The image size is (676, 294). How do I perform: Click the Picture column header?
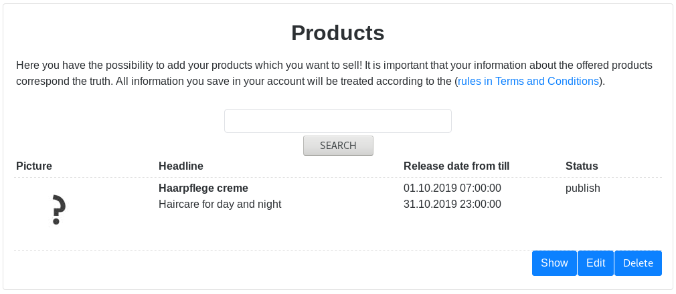(x=34, y=166)
